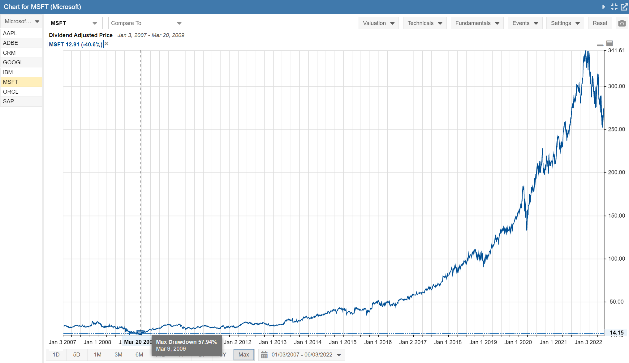Click the Jan 1 2016 axis label
The height and width of the screenshot is (363, 629).
pos(378,342)
